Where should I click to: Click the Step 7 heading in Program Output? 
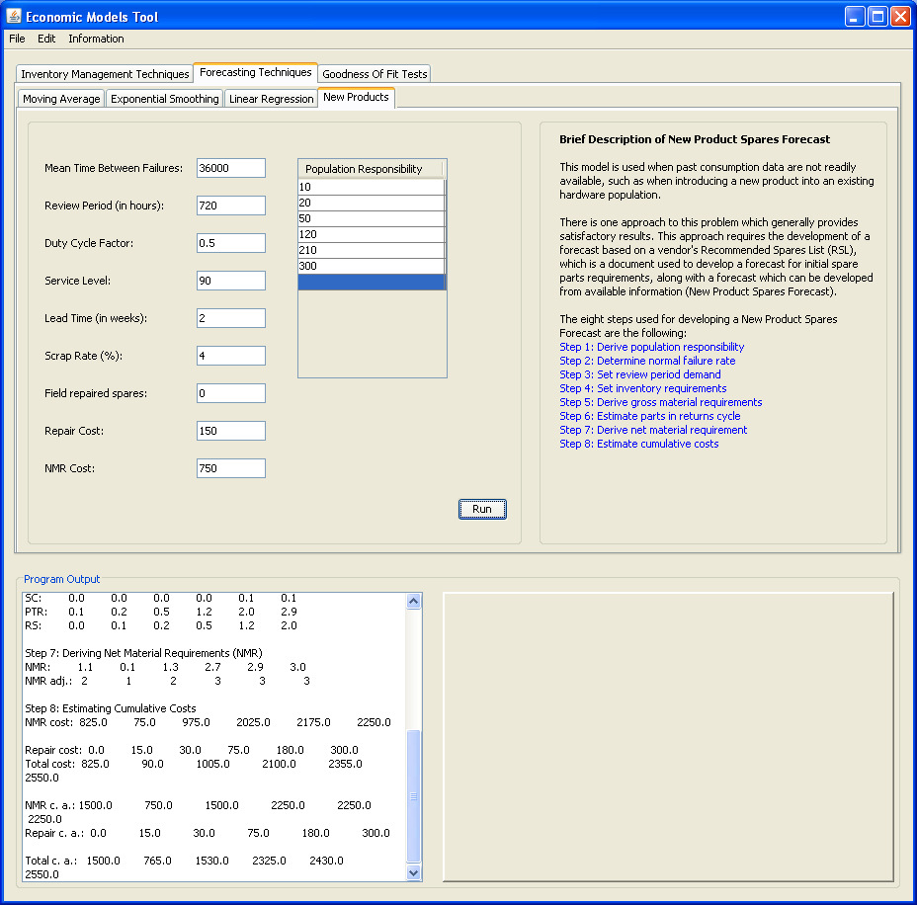143,653
